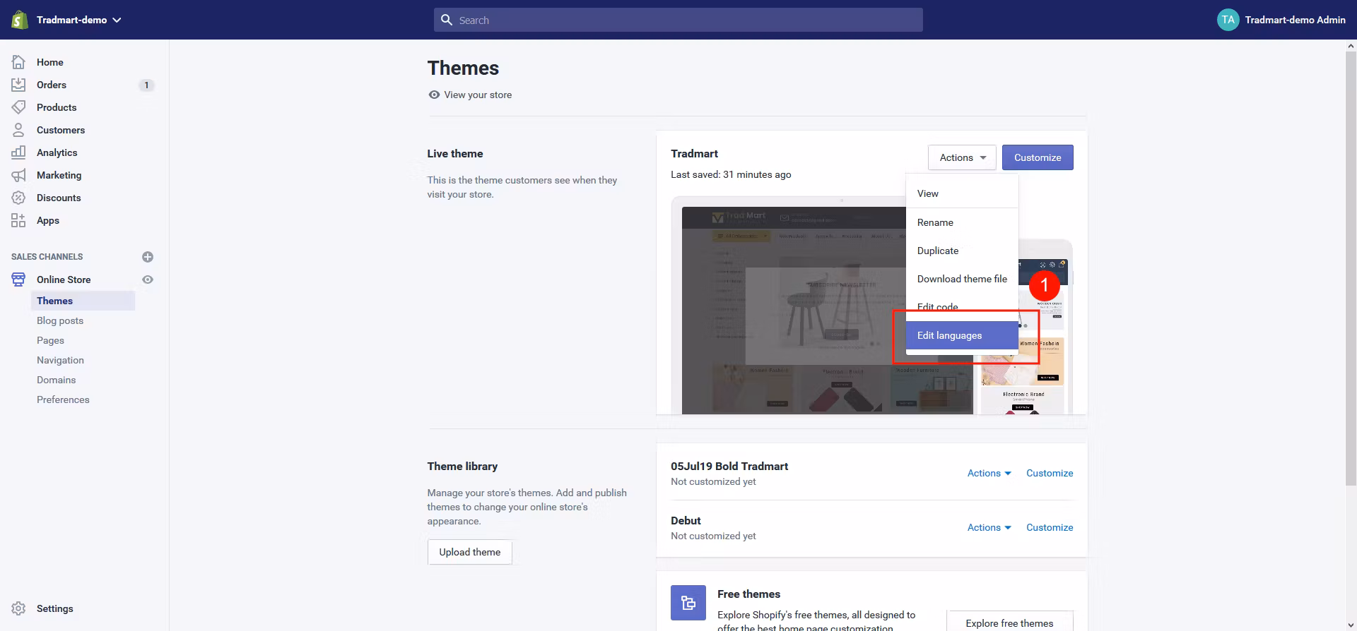Screen dimensions: 1357x631
Task: Click the Marketing megaphone icon
Action: (x=19, y=175)
